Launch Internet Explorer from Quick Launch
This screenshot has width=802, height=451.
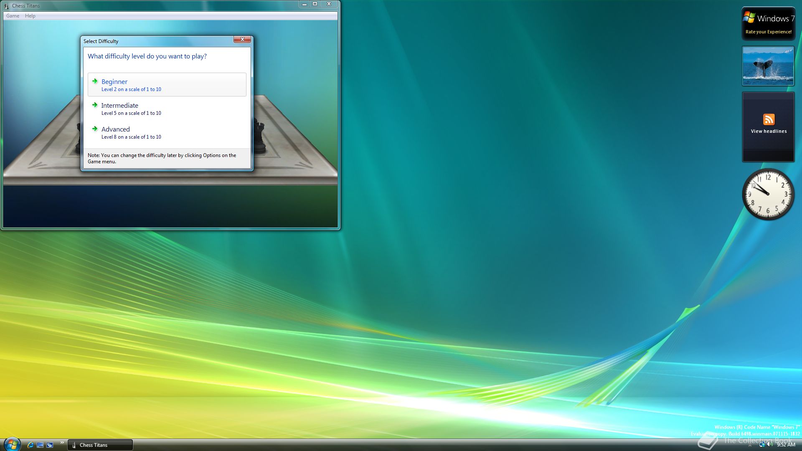[30, 445]
